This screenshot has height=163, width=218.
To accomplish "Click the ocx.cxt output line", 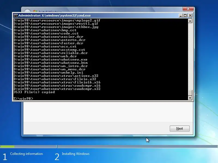I will click(45, 46).
